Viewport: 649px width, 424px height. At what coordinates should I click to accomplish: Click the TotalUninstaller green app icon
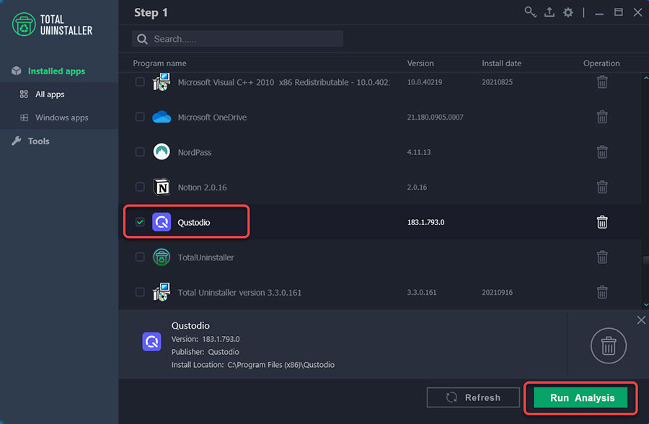162,257
